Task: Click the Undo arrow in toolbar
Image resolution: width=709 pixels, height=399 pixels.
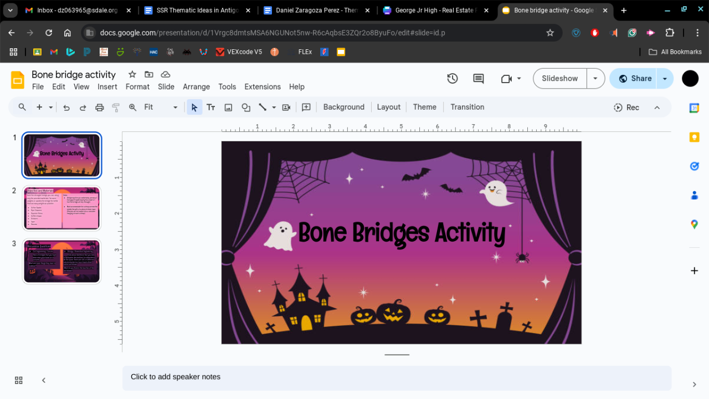Action: point(66,108)
